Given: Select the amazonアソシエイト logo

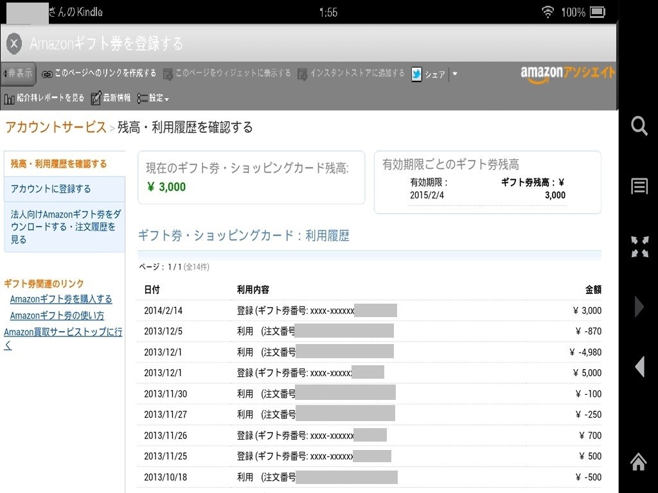Looking at the screenshot, I should [x=567, y=74].
